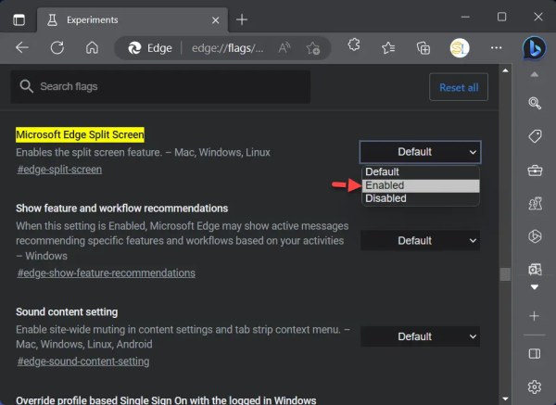Open the sidebar Games chess icon
The height and width of the screenshot is (405, 556).
coord(535,204)
